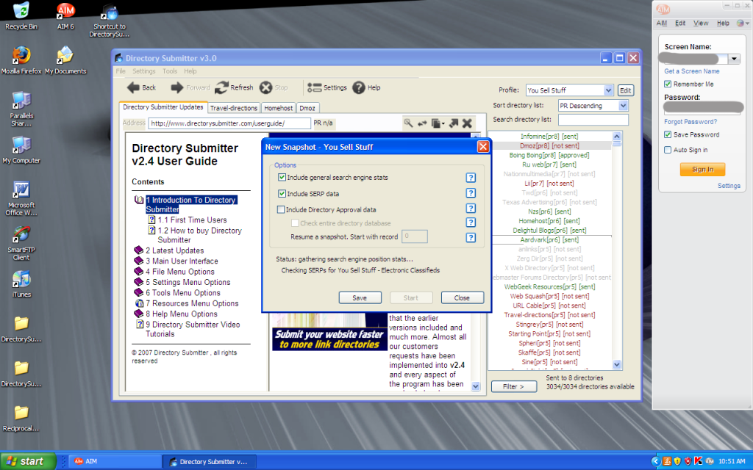Click the double-arrow swap icon near address bar
Image resolution: width=753 pixels, height=470 pixels.
tap(422, 123)
